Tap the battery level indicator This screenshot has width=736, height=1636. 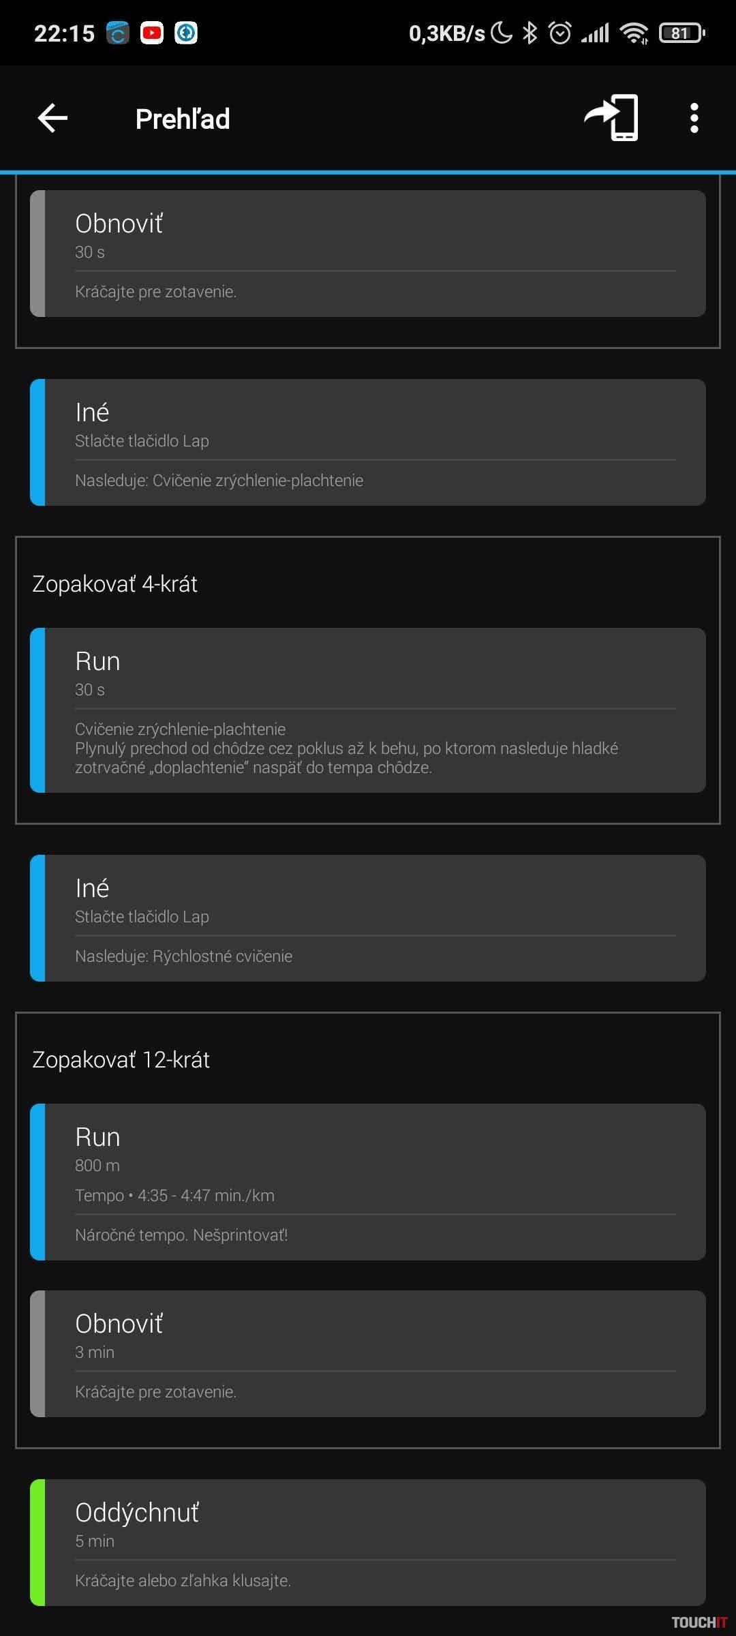(681, 33)
